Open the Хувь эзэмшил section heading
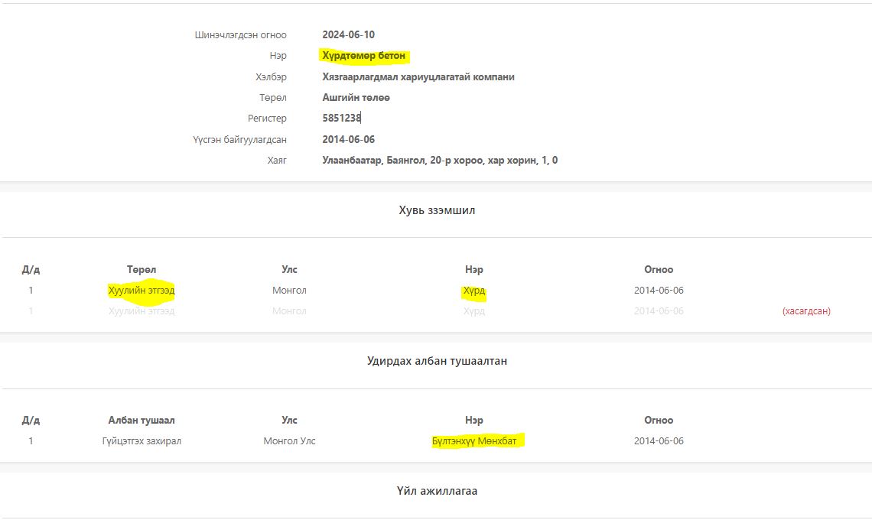This screenshot has height=520, width=872. (437, 210)
